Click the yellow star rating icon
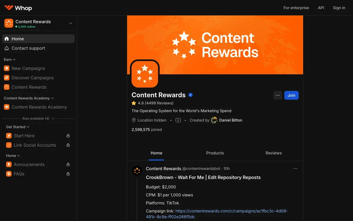The height and width of the screenshot is (221, 353). (x=134, y=103)
